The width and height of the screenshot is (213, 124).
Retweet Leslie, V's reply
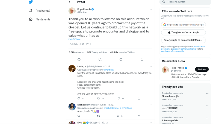[99, 98]
